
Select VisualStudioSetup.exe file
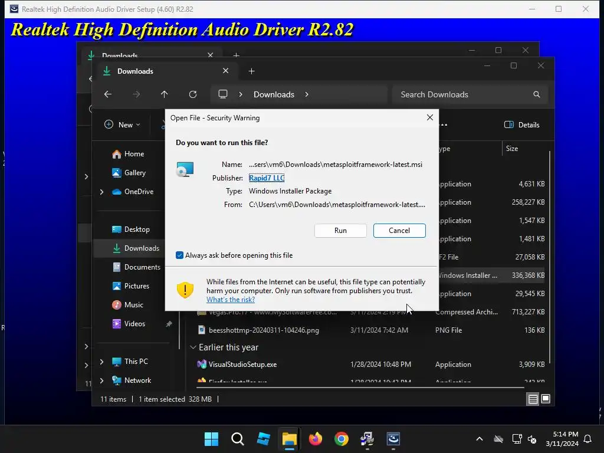coord(242,365)
